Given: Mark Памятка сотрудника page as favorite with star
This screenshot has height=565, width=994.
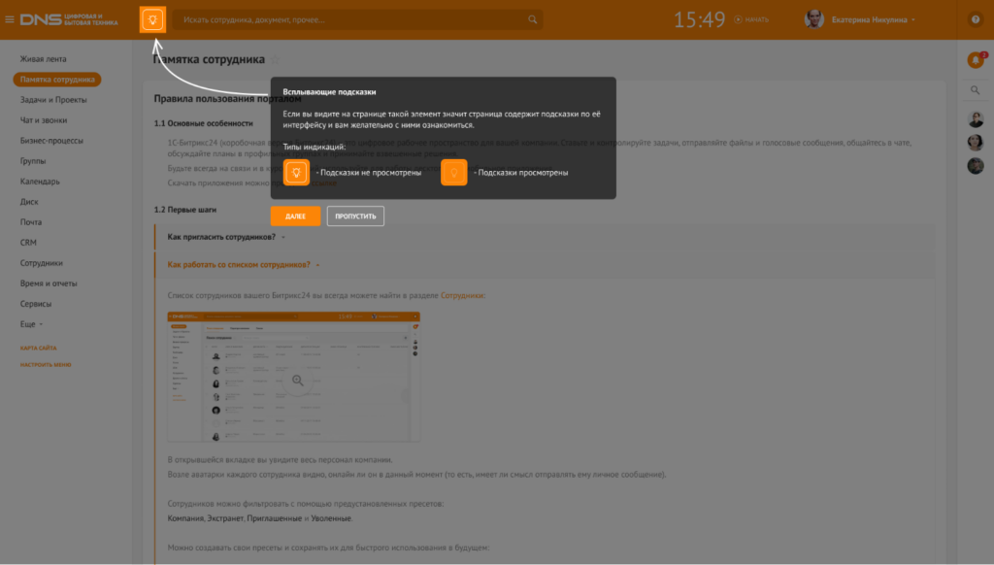Looking at the screenshot, I should pos(275,59).
